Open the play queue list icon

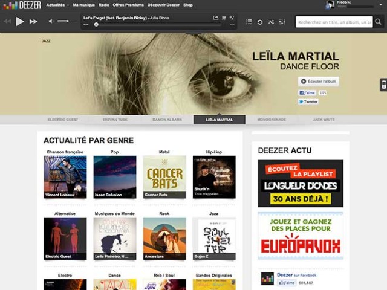249,22
